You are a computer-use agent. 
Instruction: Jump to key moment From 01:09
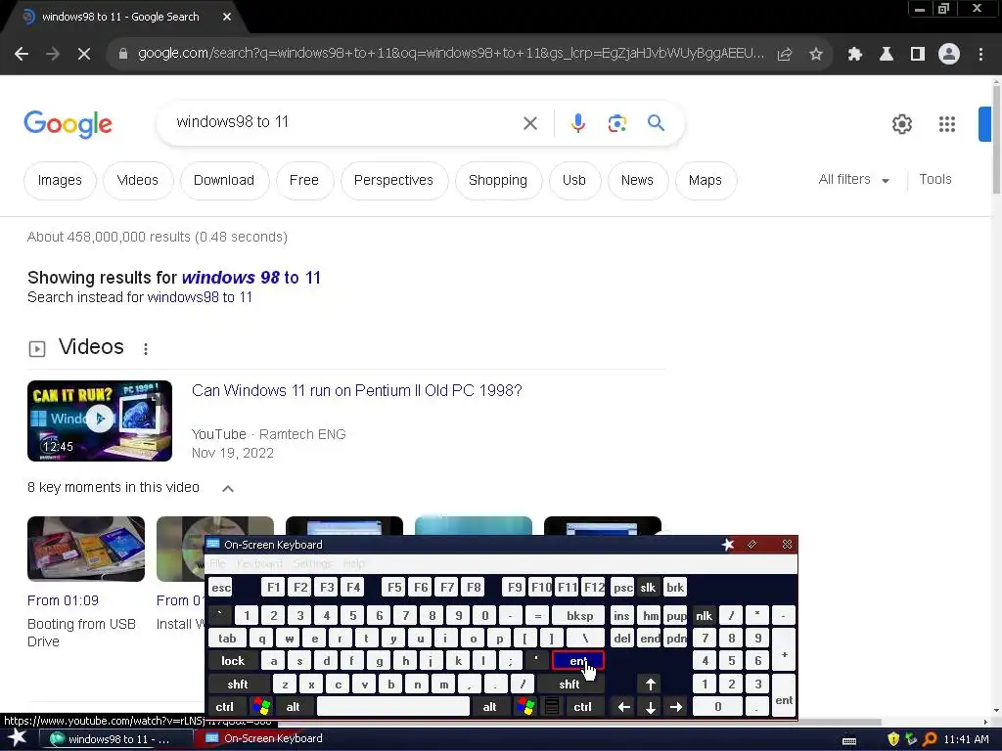pos(63,601)
